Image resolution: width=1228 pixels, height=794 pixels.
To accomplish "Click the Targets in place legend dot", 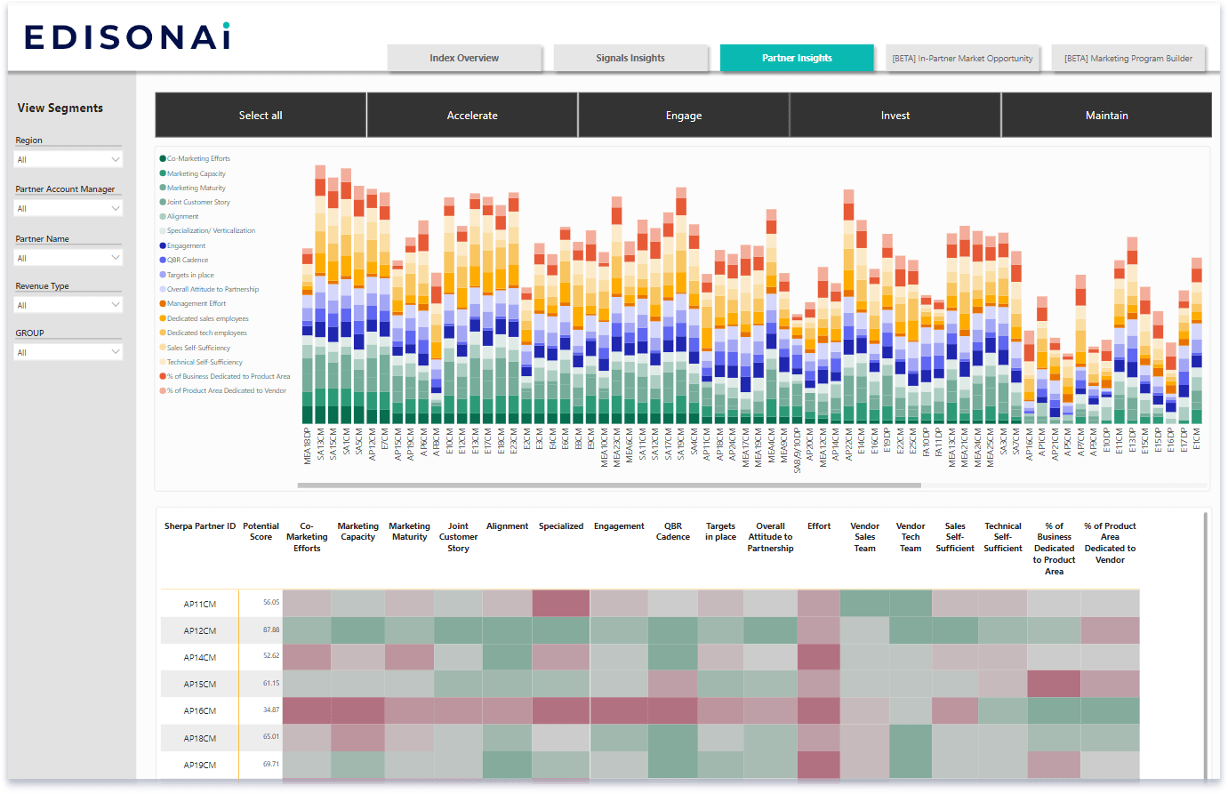I will coord(163,275).
